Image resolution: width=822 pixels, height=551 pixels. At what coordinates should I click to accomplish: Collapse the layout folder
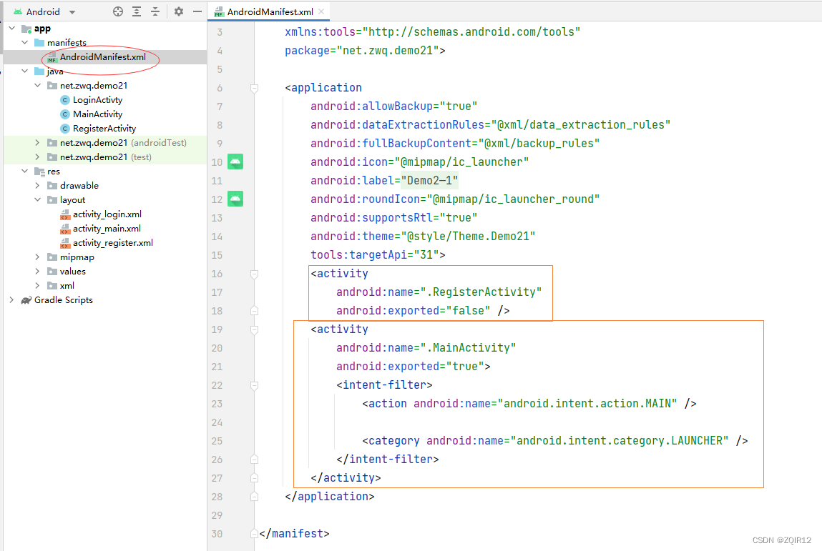coord(38,200)
